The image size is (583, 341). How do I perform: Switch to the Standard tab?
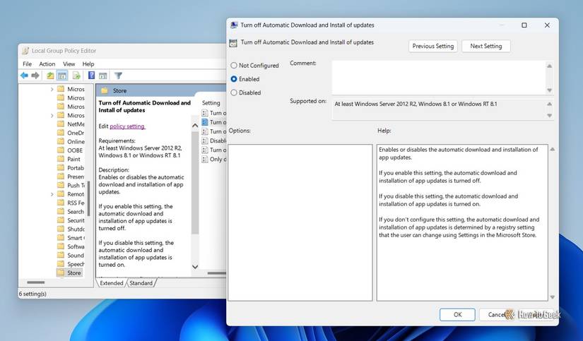tap(141, 283)
